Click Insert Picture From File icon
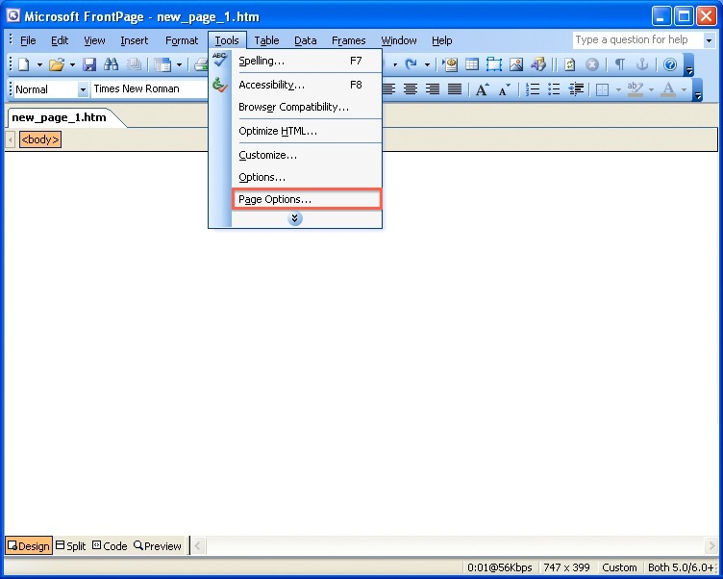 (516, 64)
